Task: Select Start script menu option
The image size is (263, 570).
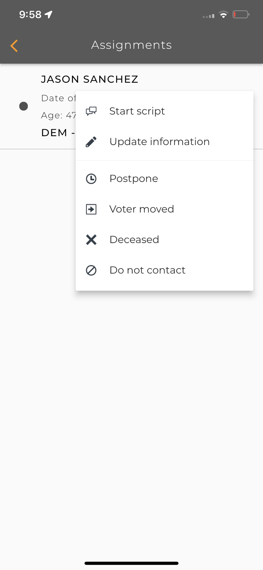Action: click(x=137, y=111)
